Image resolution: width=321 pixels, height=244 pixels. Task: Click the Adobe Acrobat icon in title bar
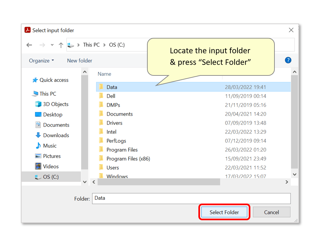[x=27, y=30]
